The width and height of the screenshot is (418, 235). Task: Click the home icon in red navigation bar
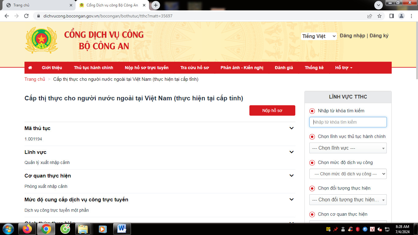coord(30,68)
